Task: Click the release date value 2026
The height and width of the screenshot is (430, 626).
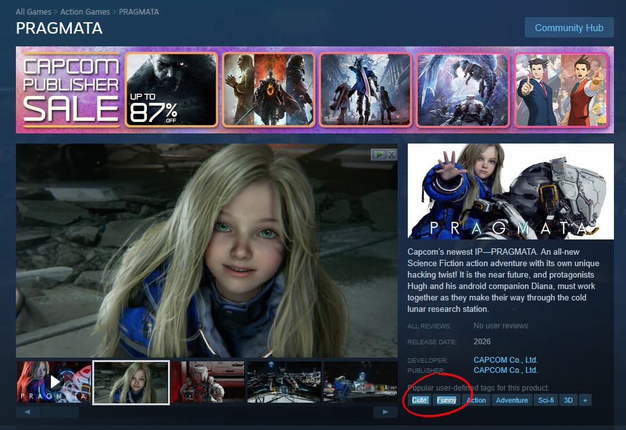Action: click(x=482, y=342)
